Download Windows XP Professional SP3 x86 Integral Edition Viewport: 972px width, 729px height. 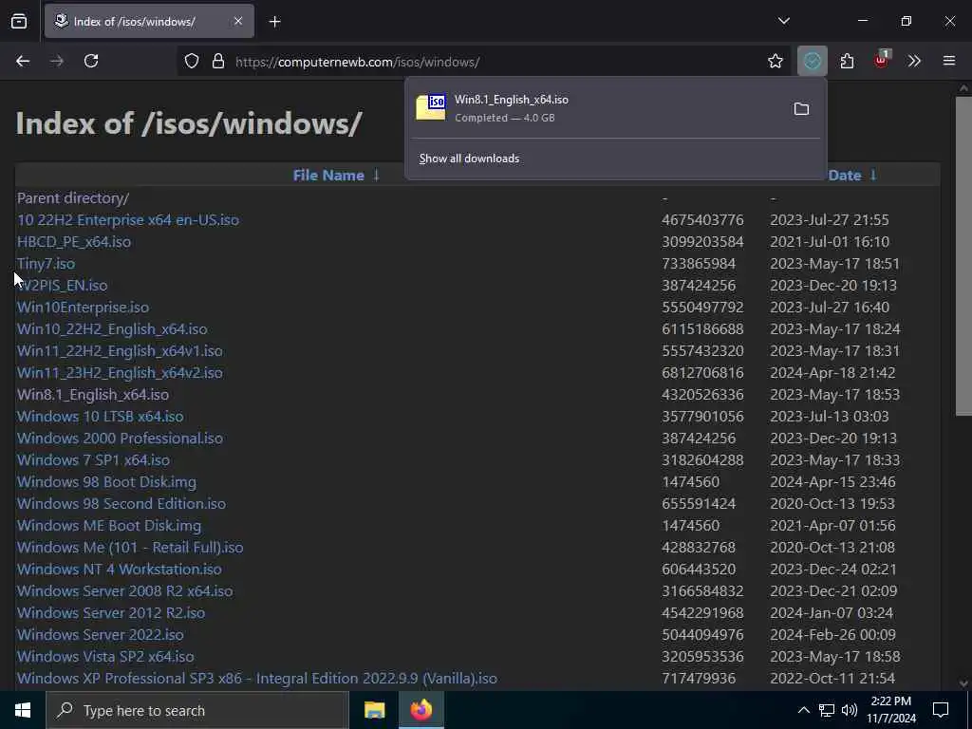[x=256, y=678]
